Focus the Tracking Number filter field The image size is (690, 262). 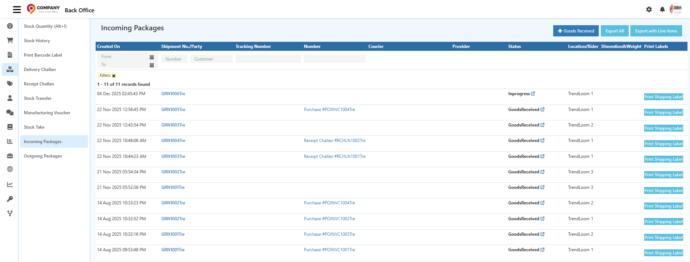click(268, 59)
